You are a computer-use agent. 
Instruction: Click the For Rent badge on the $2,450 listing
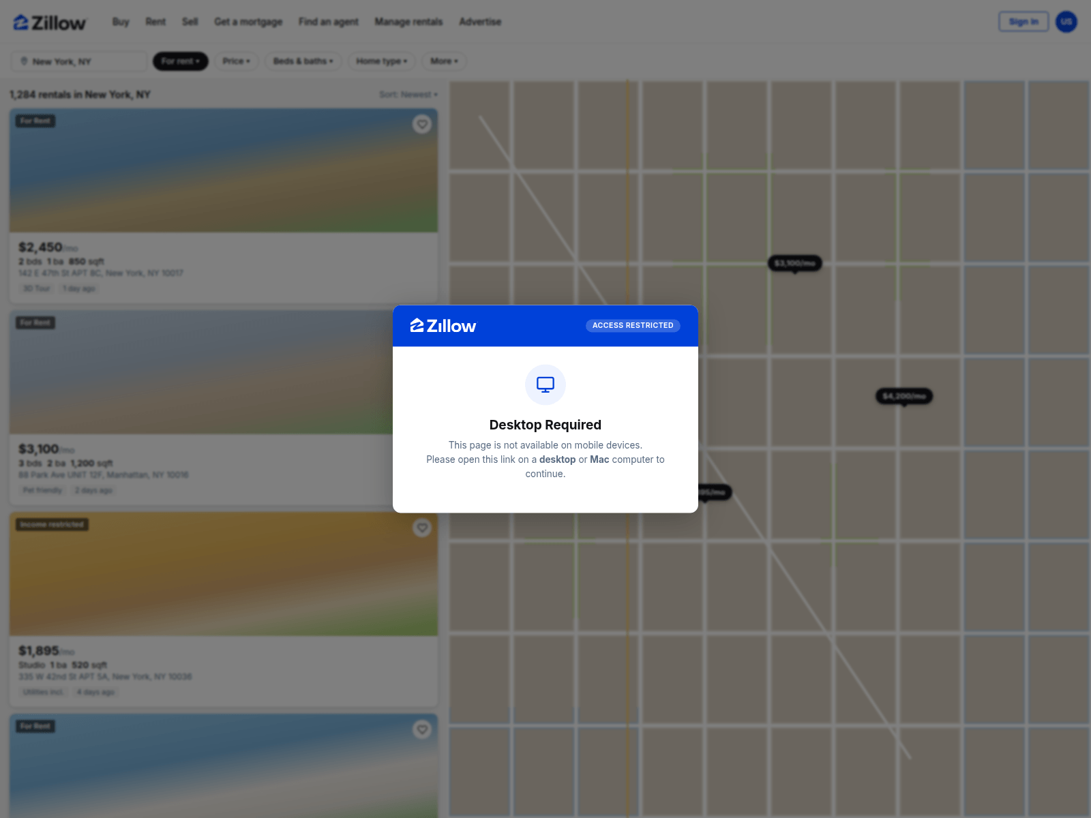(x=35, y=121)
